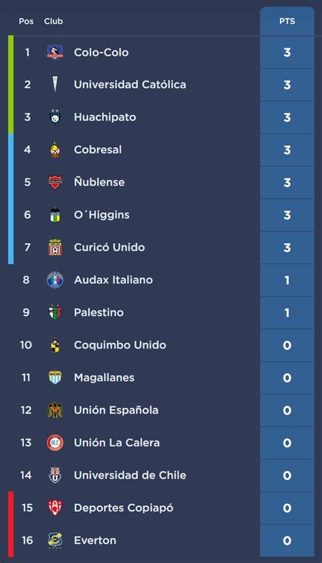Click the Club column header
This screenshot has width=322, height=563.
click(54, 21)
